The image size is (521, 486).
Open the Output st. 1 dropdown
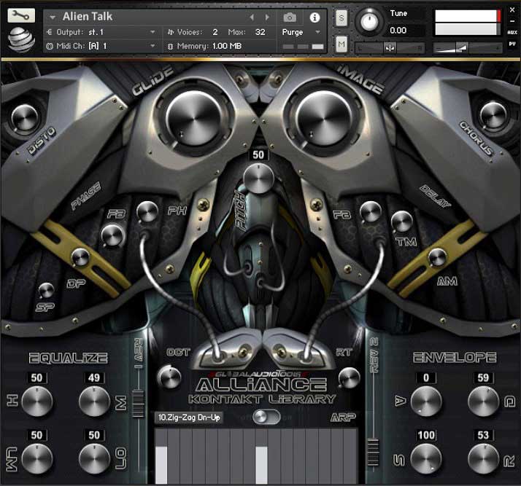tap(153, 32)
